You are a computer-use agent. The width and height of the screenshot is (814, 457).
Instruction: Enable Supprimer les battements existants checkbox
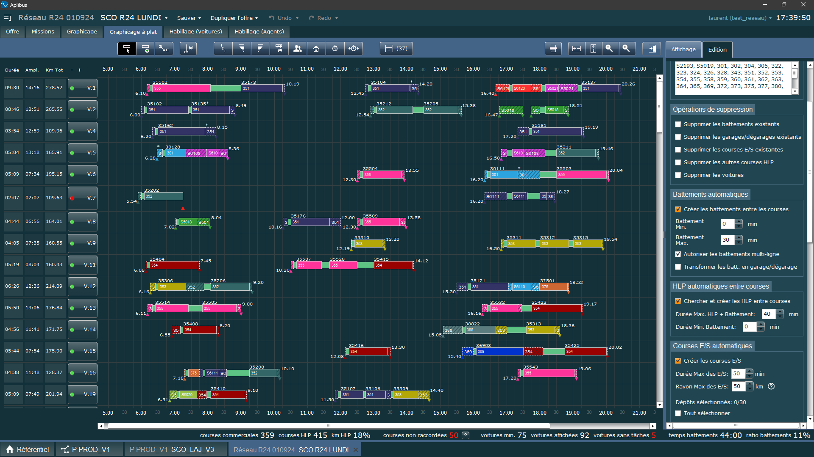[678, 124]
